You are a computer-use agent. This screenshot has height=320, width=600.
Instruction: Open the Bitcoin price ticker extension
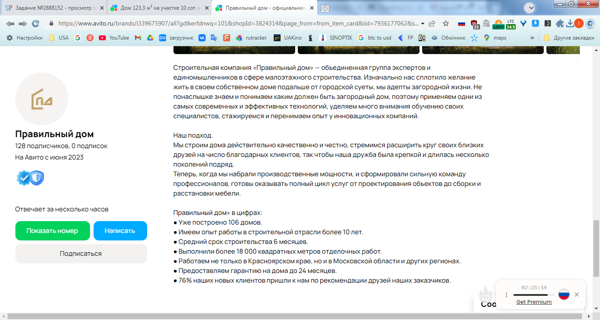pos(498,24)
